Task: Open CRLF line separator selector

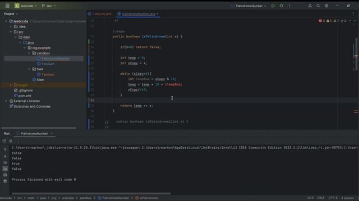Action: point(320,198)
